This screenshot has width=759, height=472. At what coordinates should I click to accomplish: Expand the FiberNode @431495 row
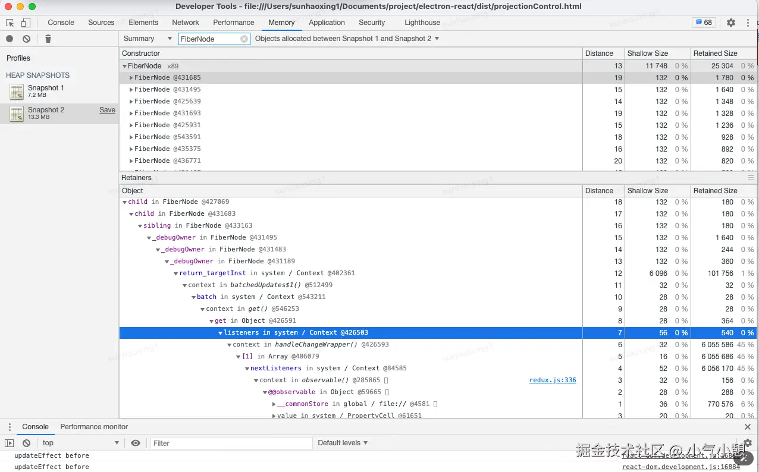[131, 90]
